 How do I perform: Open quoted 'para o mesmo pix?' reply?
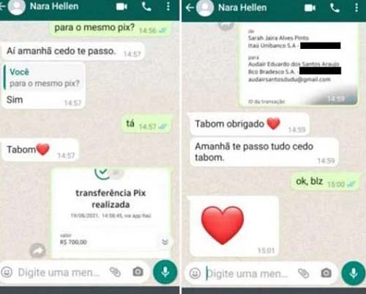coord(44,78)
